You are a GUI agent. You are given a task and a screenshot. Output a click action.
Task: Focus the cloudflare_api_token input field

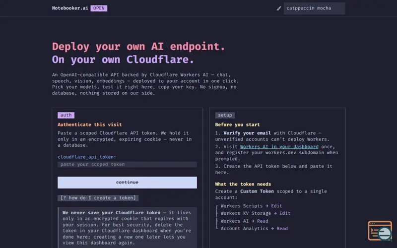point(127,165)
